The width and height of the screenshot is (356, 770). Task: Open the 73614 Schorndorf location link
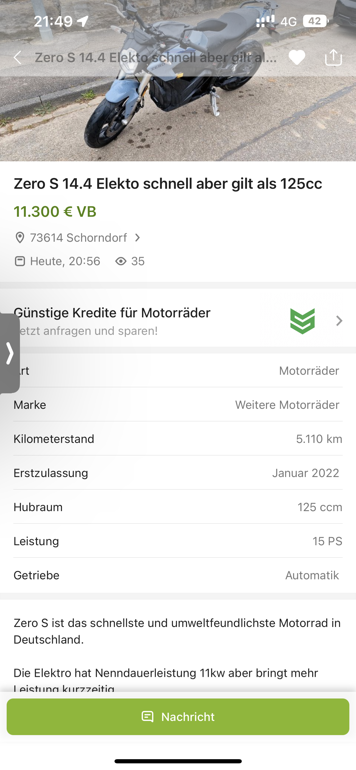pyautogui.click(x=78, y=238)
